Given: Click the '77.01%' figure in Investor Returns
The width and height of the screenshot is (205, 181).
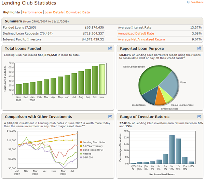Looking at the screenshot, I should [125, 123].
